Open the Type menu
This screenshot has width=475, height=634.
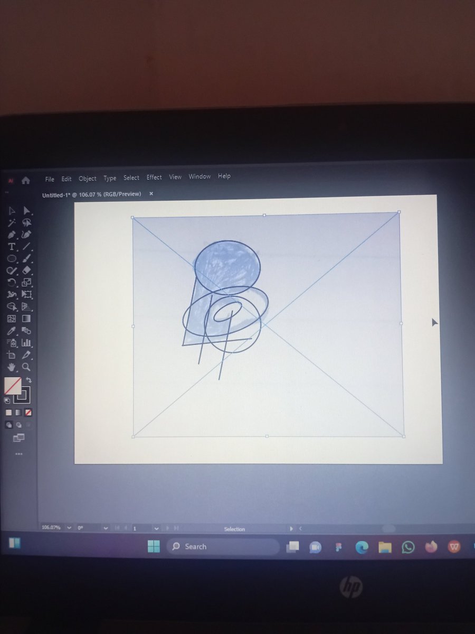110,178
